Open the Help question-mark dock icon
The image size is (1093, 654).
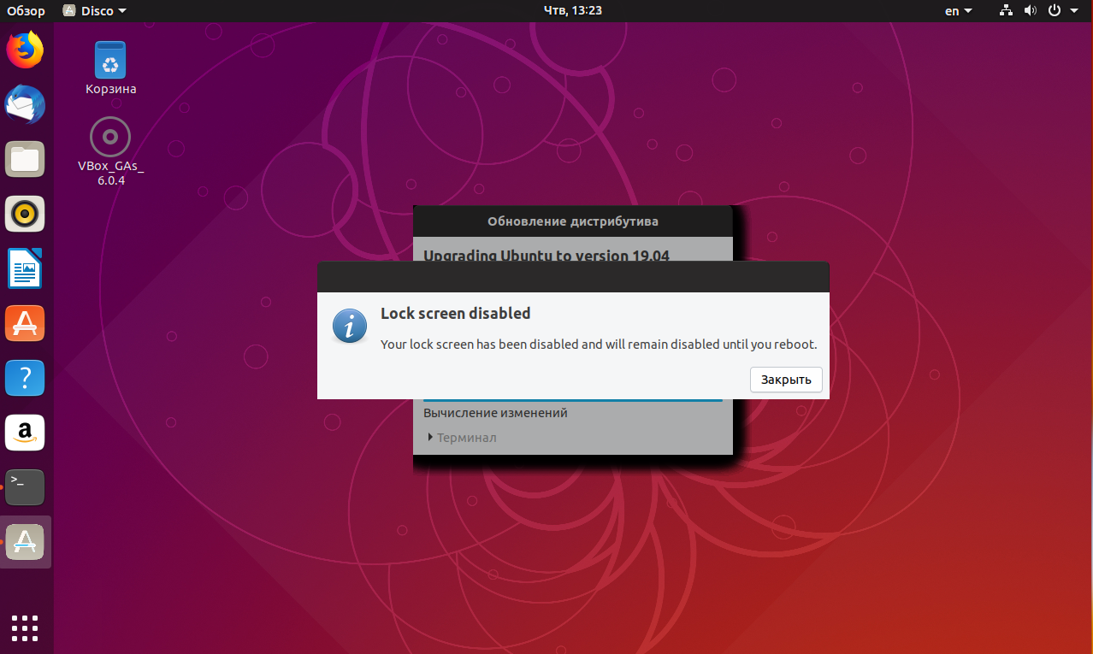25,378
